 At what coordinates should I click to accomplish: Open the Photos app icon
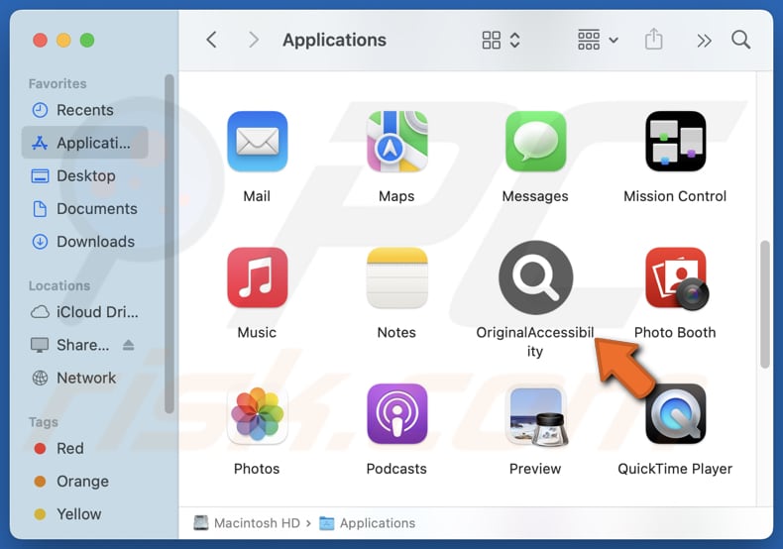[257, 414]
